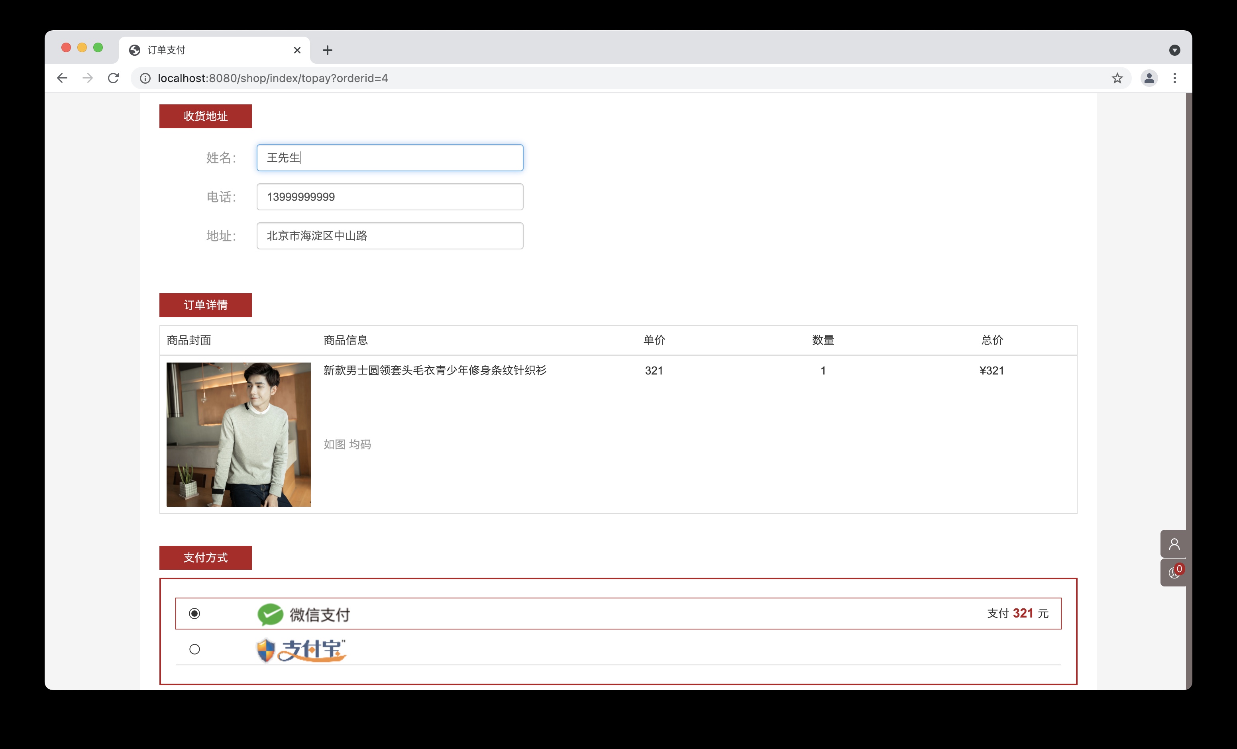This screenshot has width=1237, height=749.
Task: Click the 总价 column header
Action: tap(992, 340)
